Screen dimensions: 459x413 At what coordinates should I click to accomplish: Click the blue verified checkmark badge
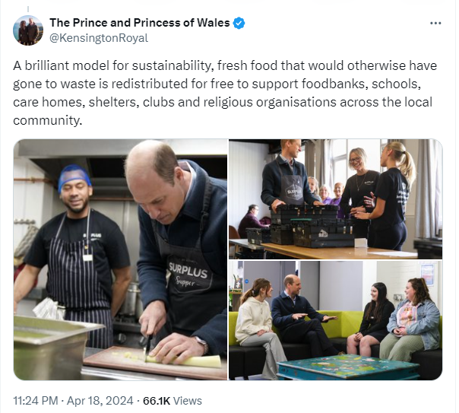click(239, 23)
